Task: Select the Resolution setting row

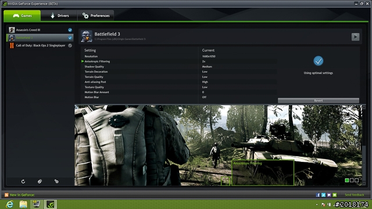Action: point(178,56)
